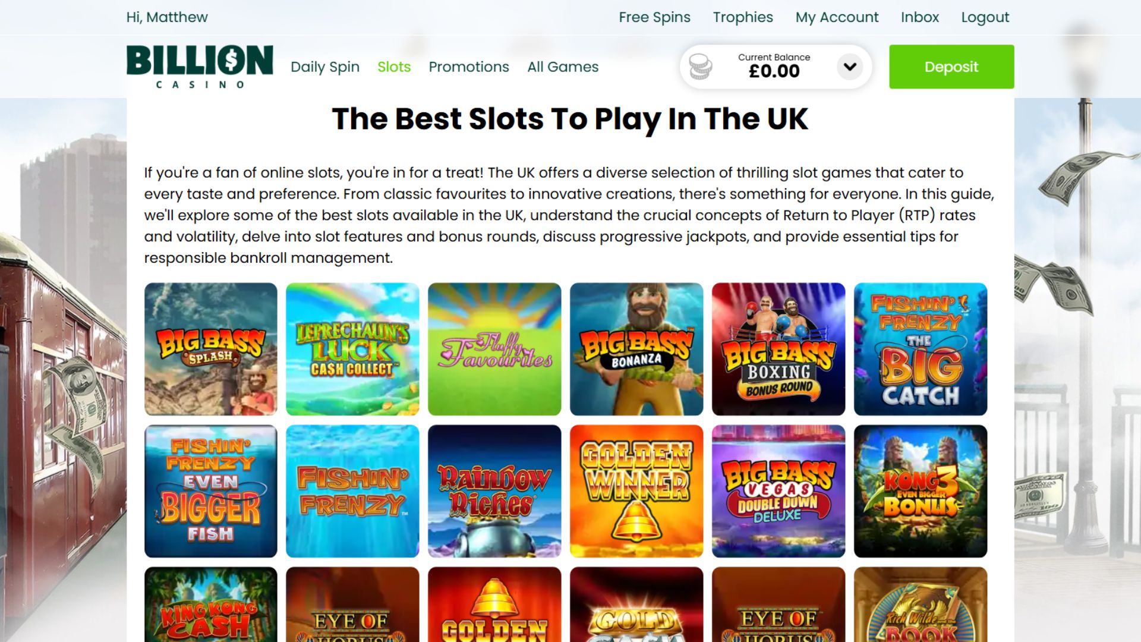The height and width of the screenshot is (642, 1141).
Task: Click the Logout link
Action: 985,17
